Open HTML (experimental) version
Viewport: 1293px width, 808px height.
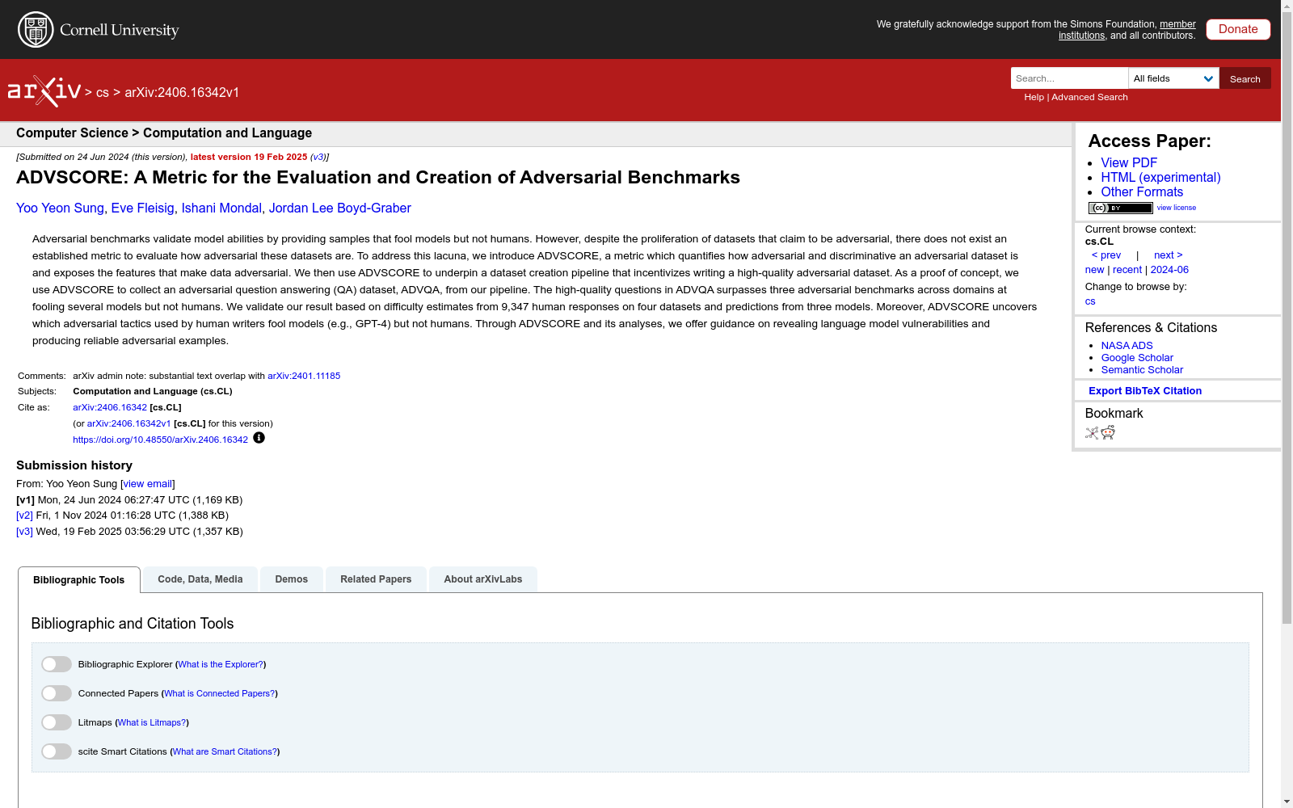click(x=1160, y=178)
